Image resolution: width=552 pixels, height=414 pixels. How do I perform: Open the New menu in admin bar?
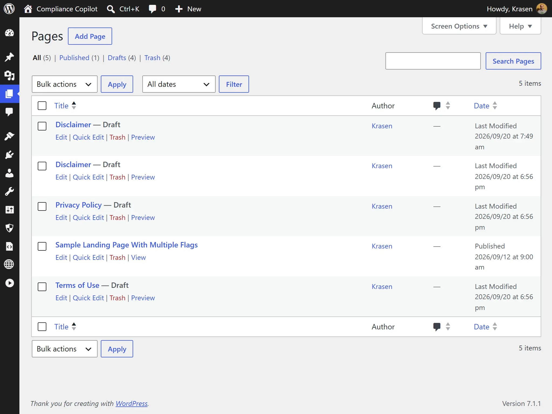[x=188, y=9]
